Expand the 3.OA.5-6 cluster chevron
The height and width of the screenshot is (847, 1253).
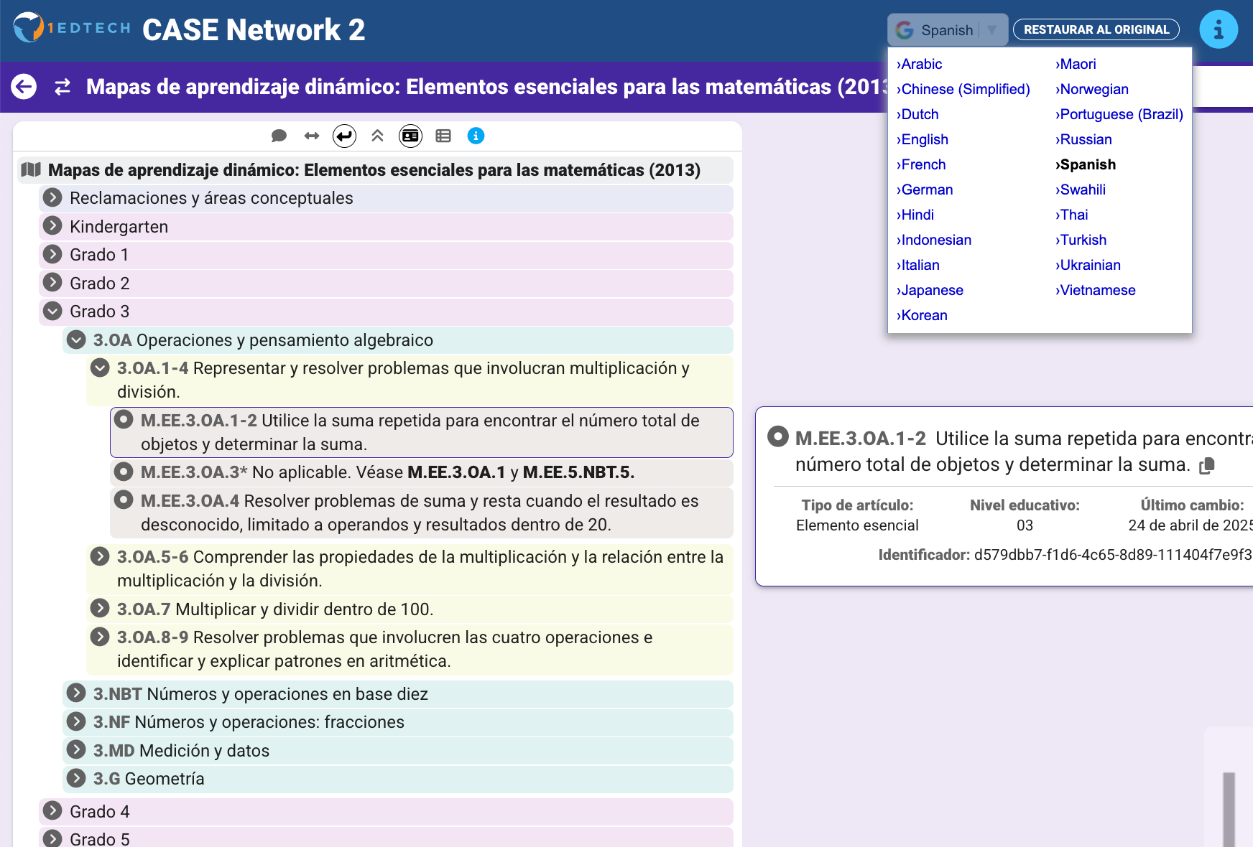click(x=100, y=556)
